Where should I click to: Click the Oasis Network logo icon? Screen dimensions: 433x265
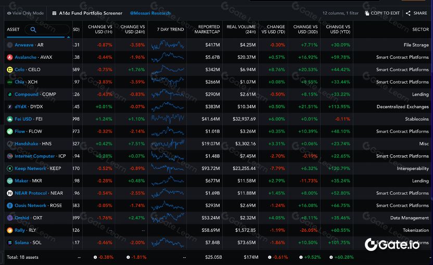click(10, 205)
